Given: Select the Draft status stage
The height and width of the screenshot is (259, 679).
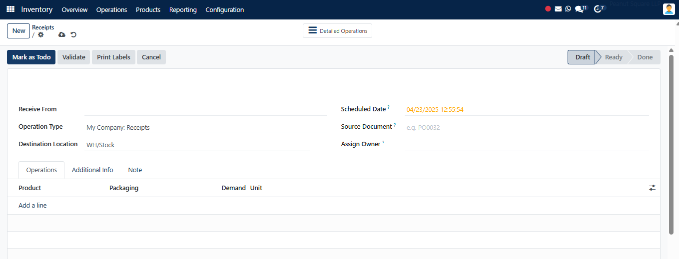Looking at the screenshot, I should [x=582, y=57].
